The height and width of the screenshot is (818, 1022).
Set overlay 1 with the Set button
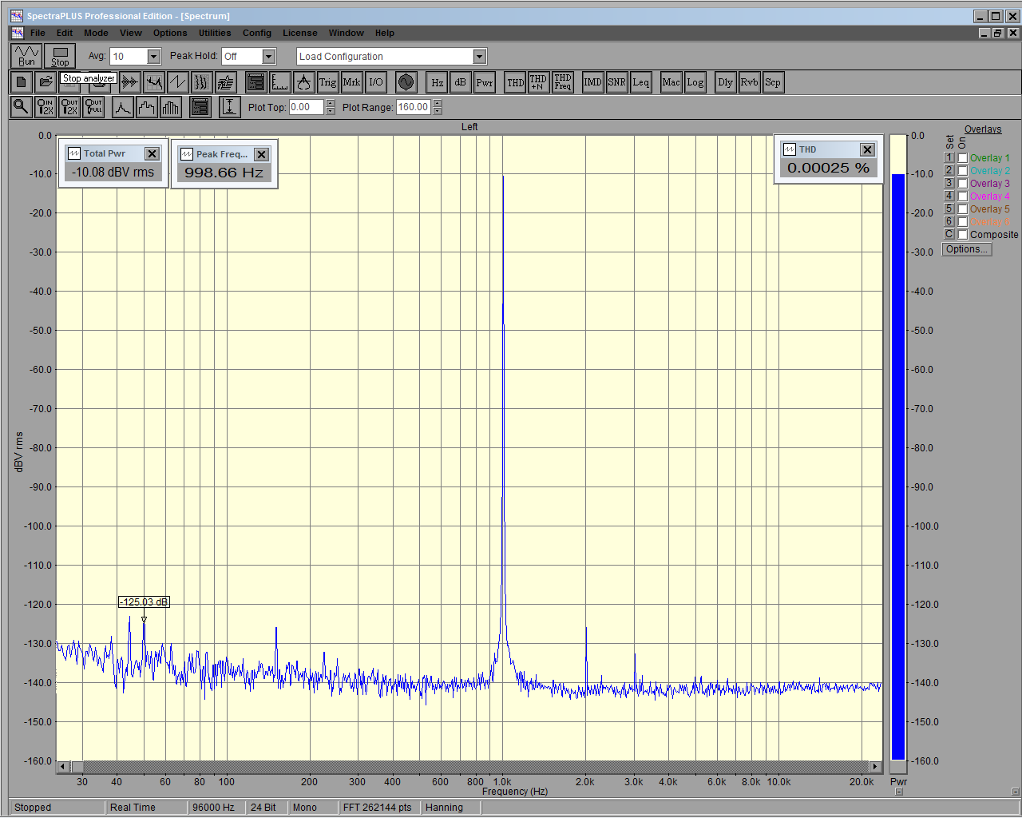949,158
